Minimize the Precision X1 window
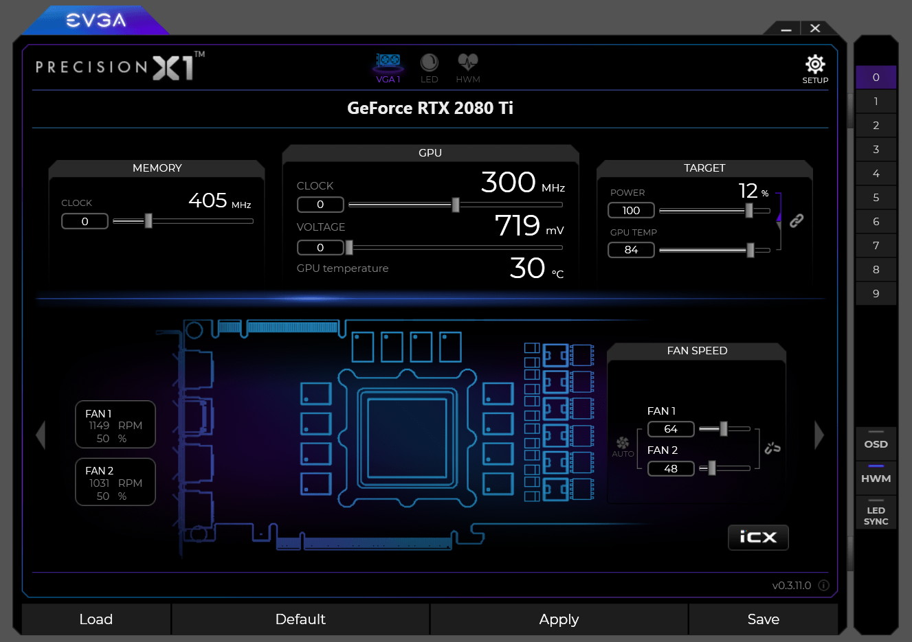The width and height of the screenshot is (912, 642). 786,29
